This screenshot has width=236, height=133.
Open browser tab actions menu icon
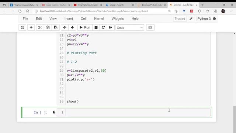[x=4, y=5]
